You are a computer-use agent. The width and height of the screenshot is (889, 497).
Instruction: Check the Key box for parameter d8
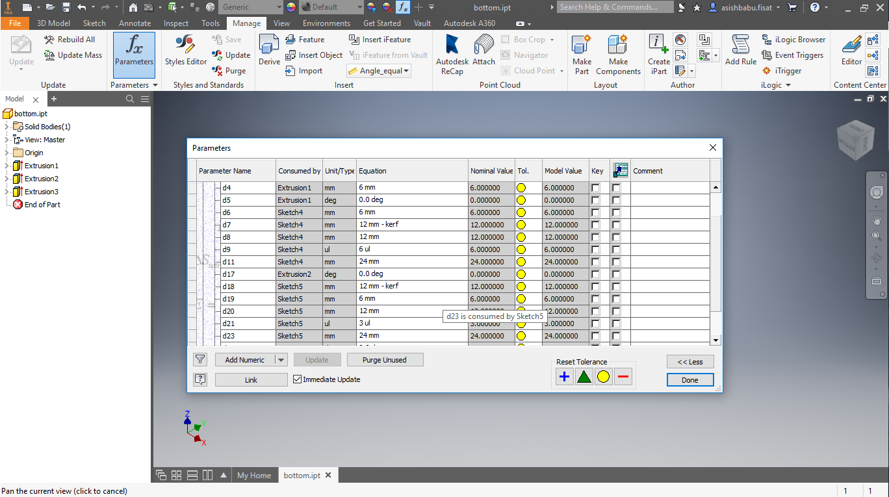click(x=595, y=237)
